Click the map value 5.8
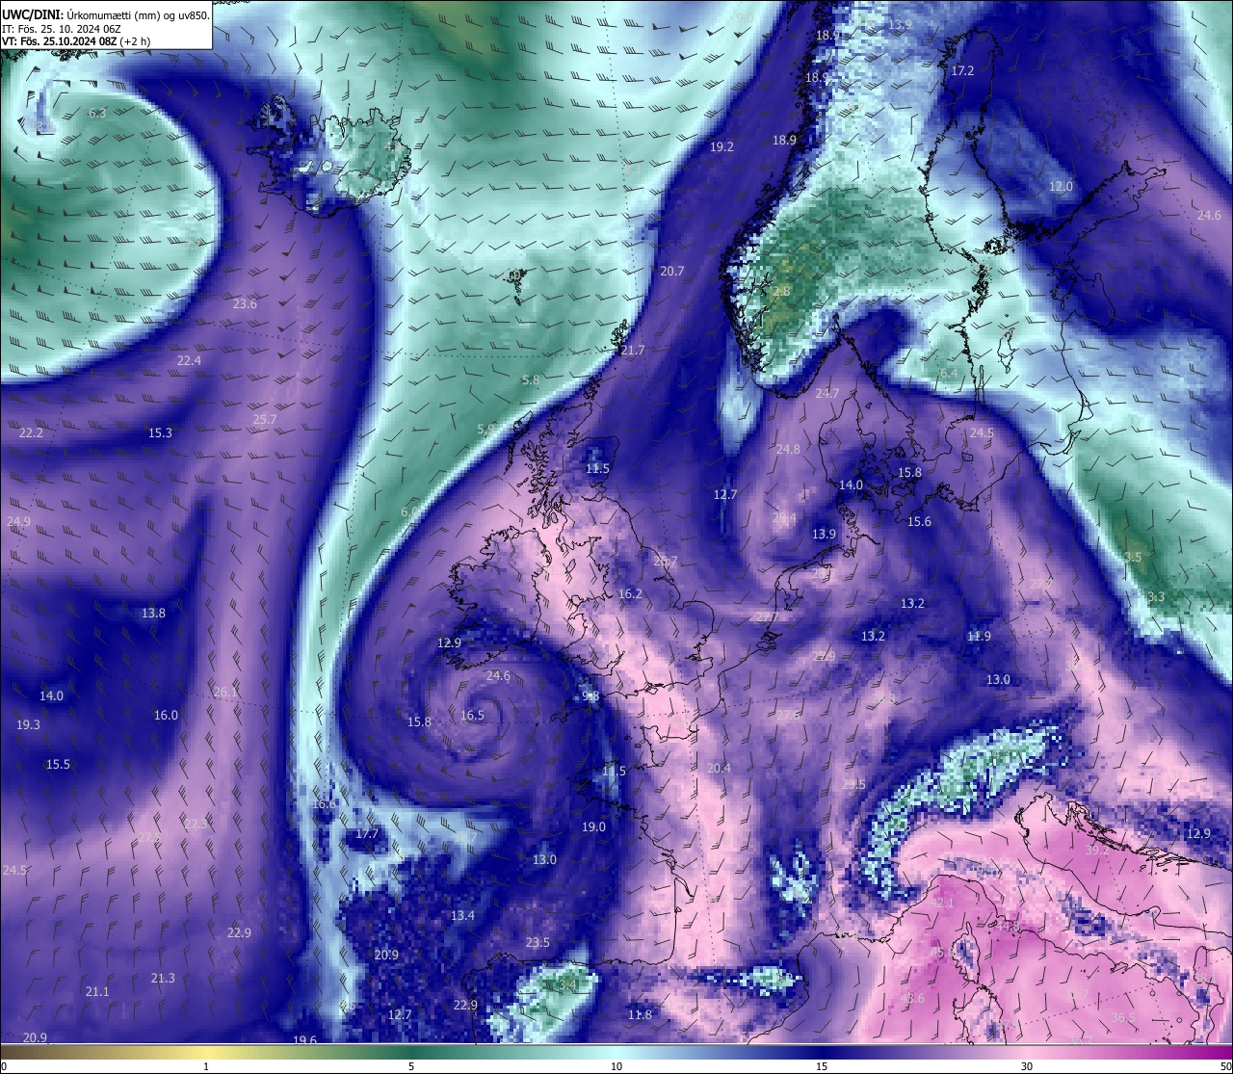 tap(531, 380)
